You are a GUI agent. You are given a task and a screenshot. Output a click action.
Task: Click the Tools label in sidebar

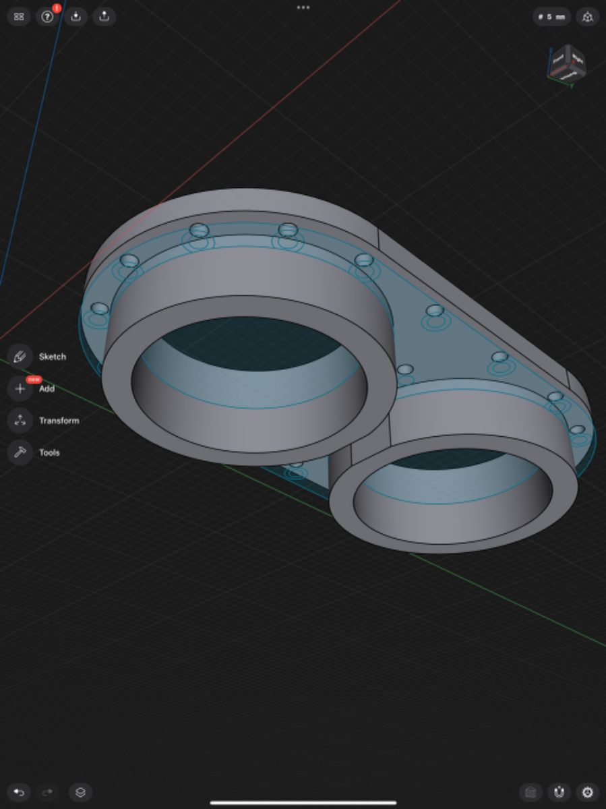(x=49, y=452)
